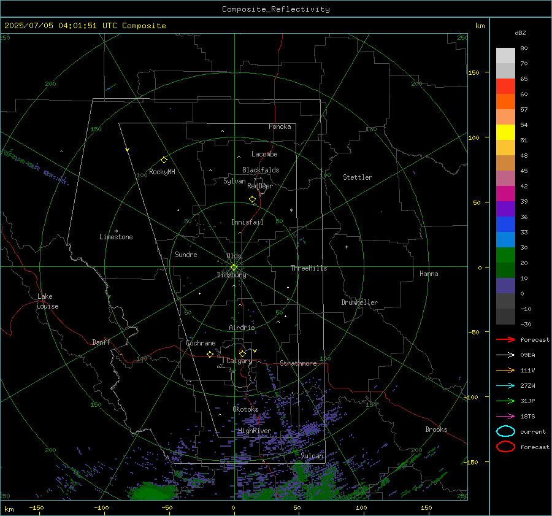Click the Sundre label

point(186,254)
